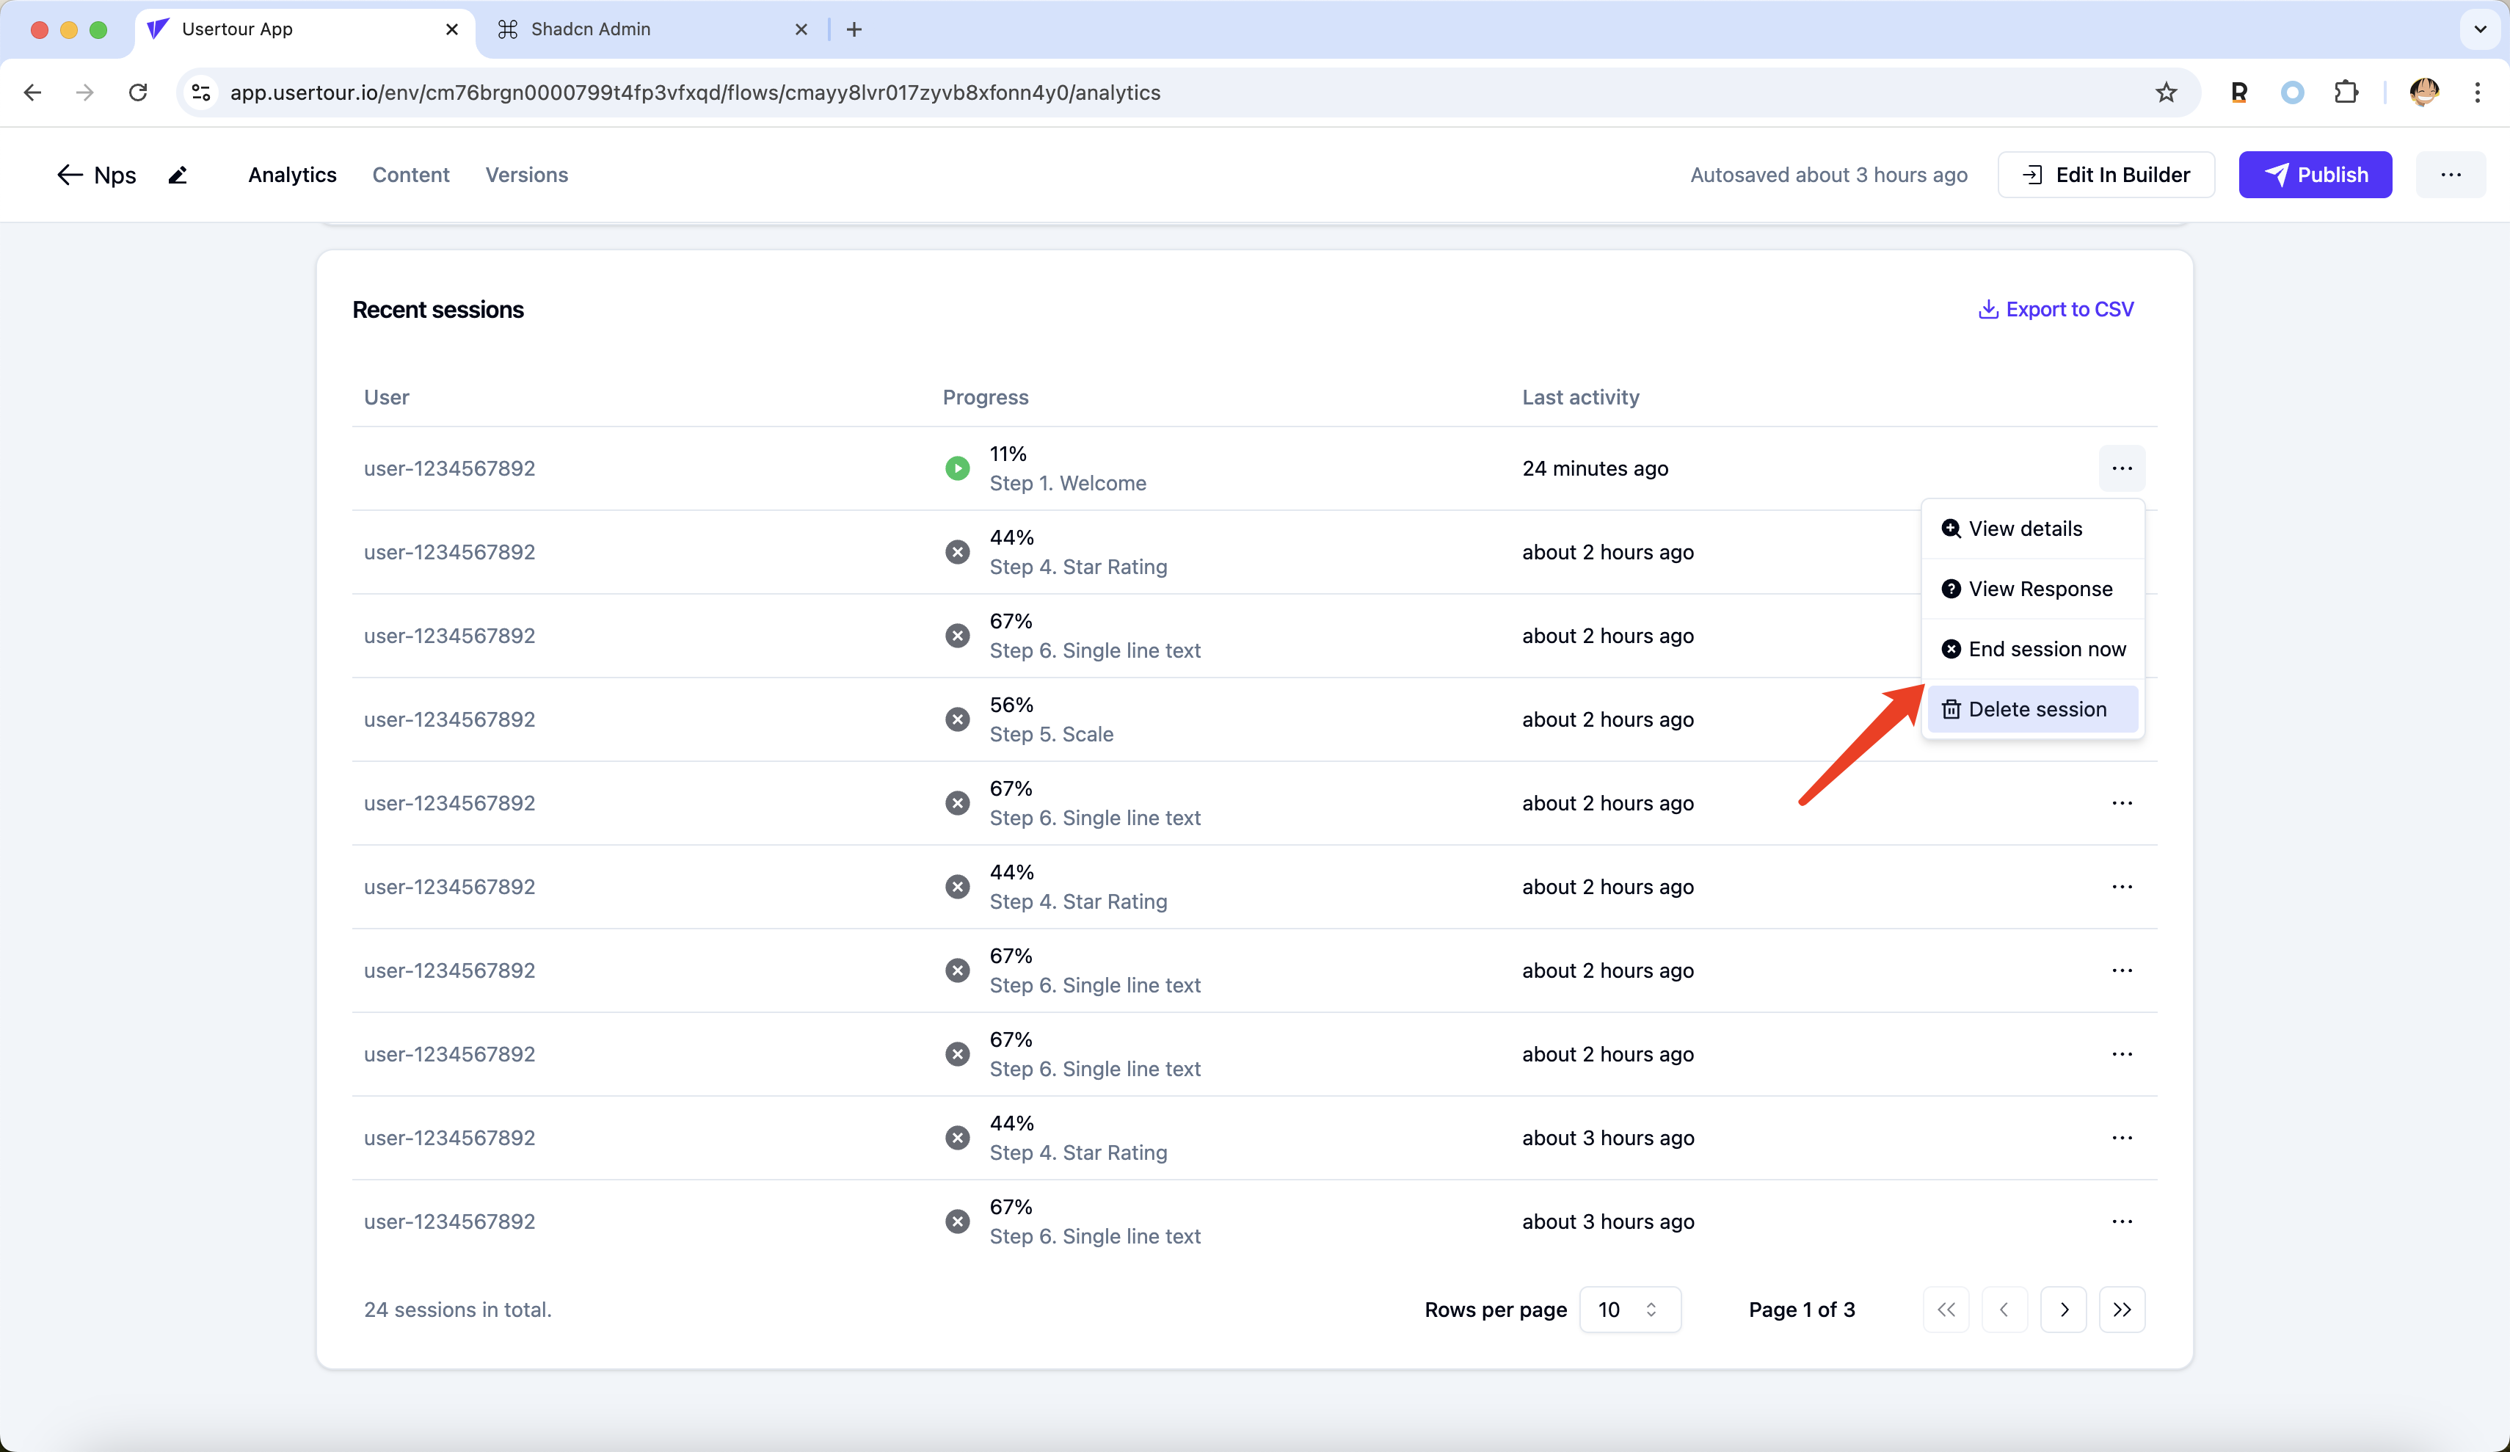Choose End session now
The width and height of the screenshot is (2510, 1452).
(2032, 650)
